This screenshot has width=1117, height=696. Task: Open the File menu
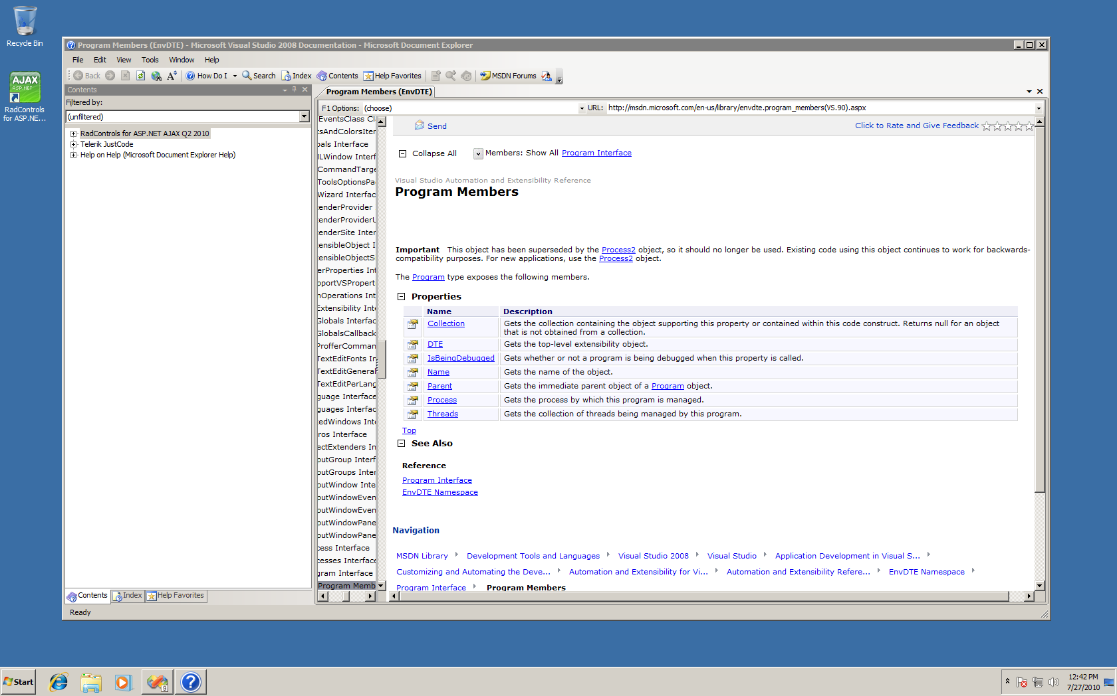78,60
